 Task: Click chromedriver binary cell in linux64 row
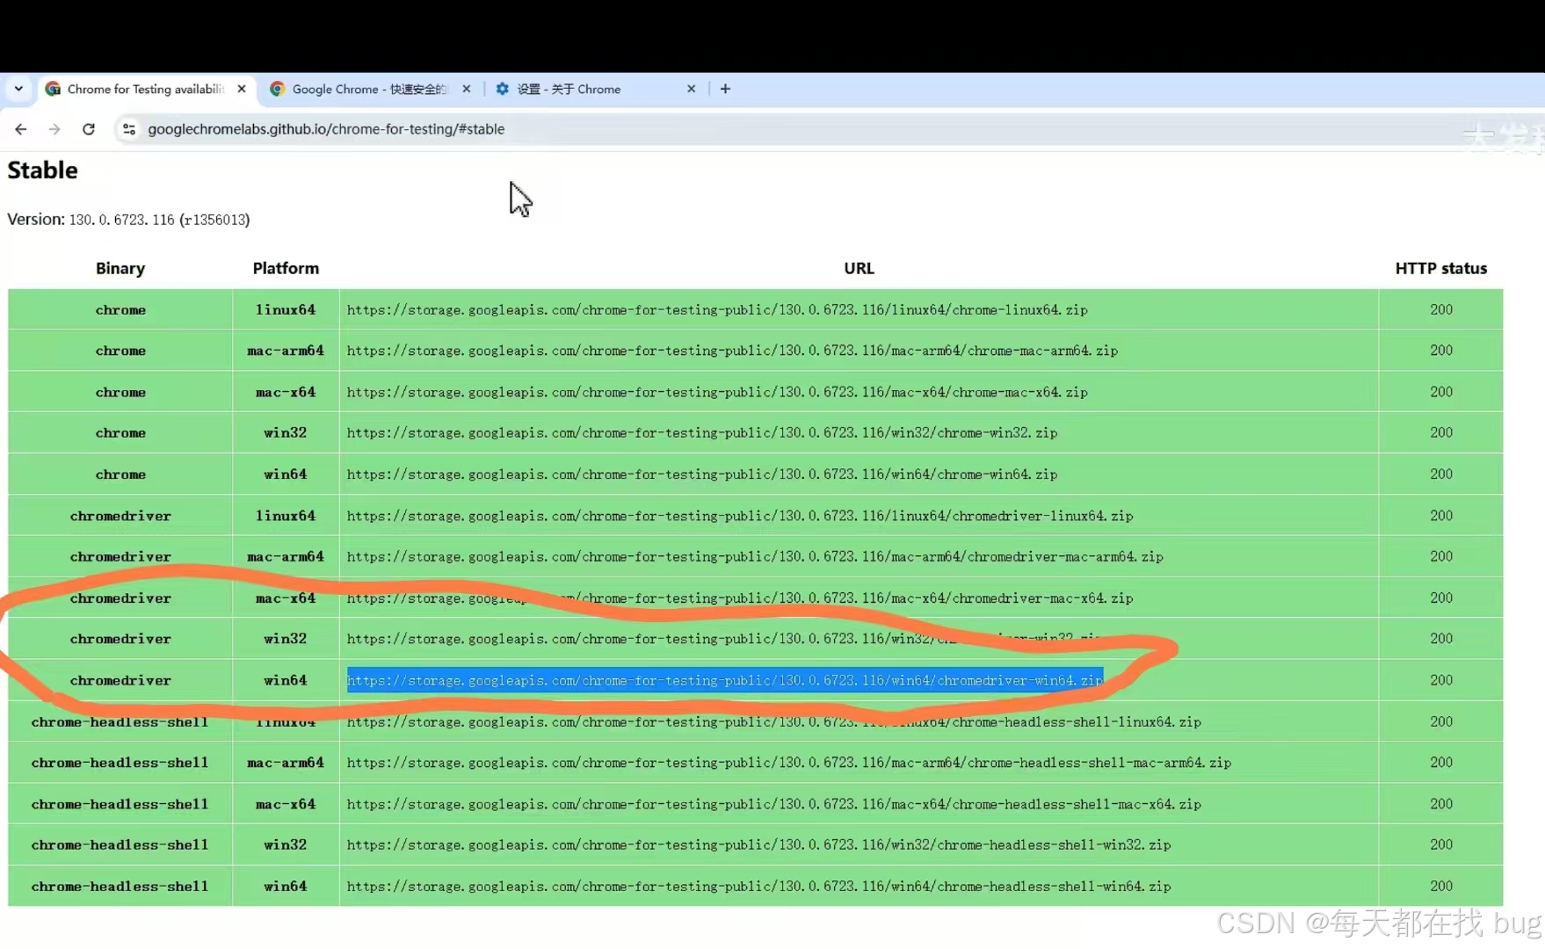pos(120,516)
